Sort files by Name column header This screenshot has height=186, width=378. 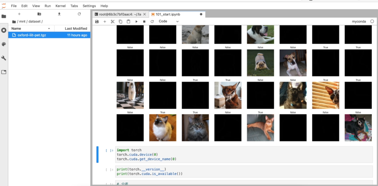[x=16, y=28]
